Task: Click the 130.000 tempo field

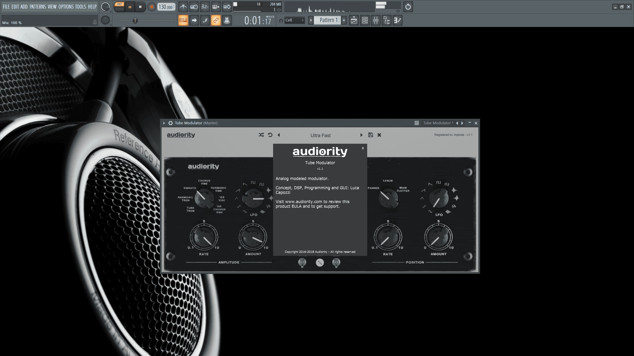Action: (166, 7)
